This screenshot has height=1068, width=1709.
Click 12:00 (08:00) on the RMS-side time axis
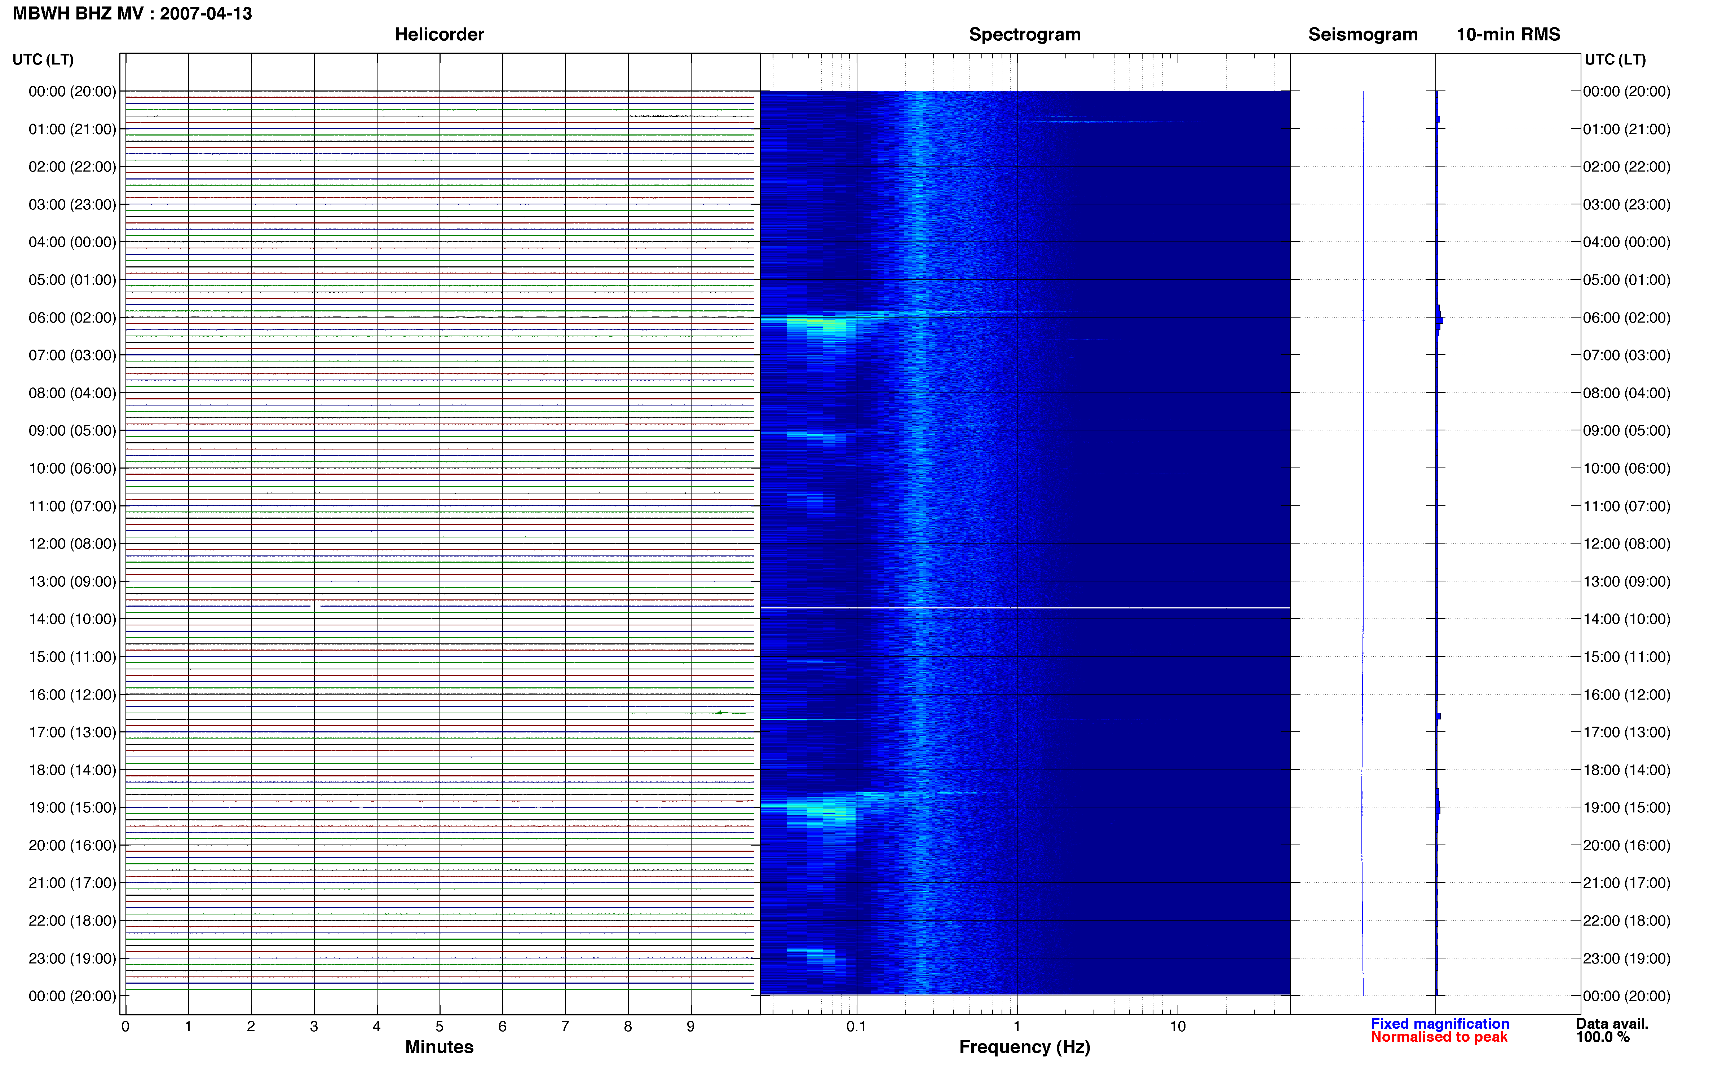tap(1626, 544)
